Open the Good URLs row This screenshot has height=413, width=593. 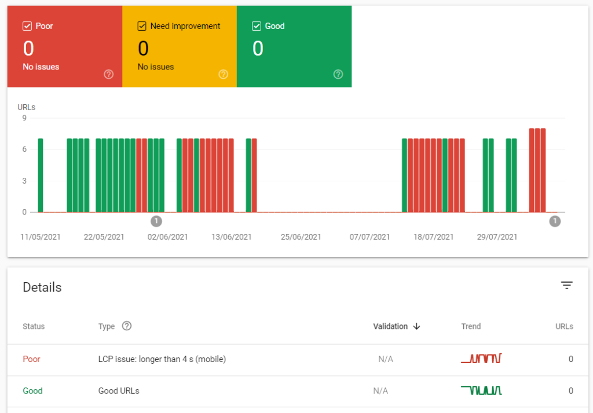[298, 392]
